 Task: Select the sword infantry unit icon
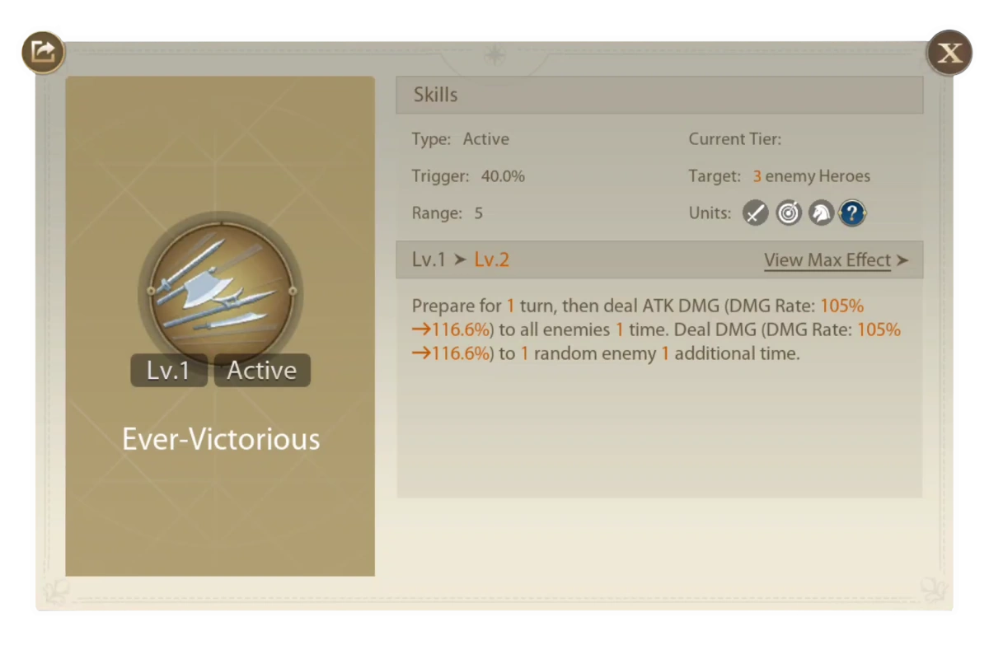click(x=755, y=213)
